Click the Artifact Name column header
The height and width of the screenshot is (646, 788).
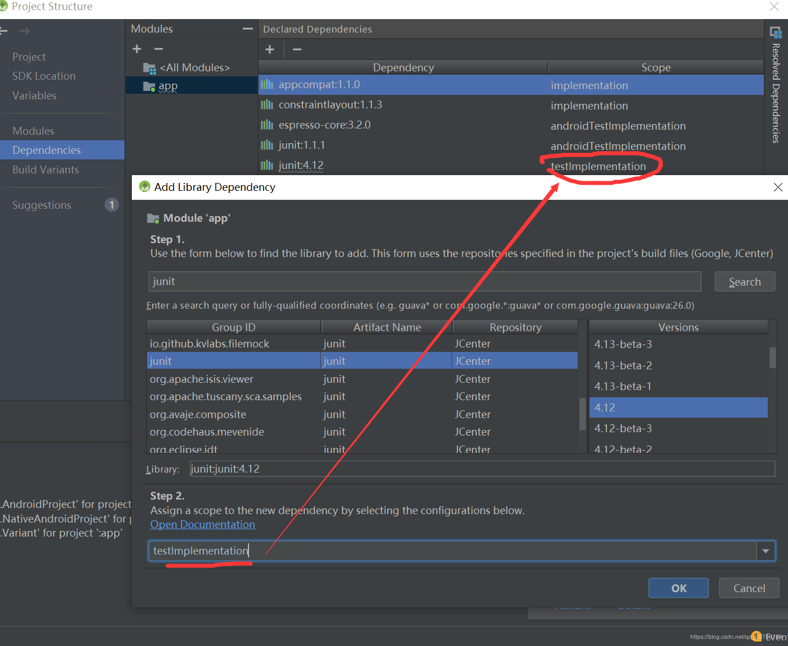387,327
